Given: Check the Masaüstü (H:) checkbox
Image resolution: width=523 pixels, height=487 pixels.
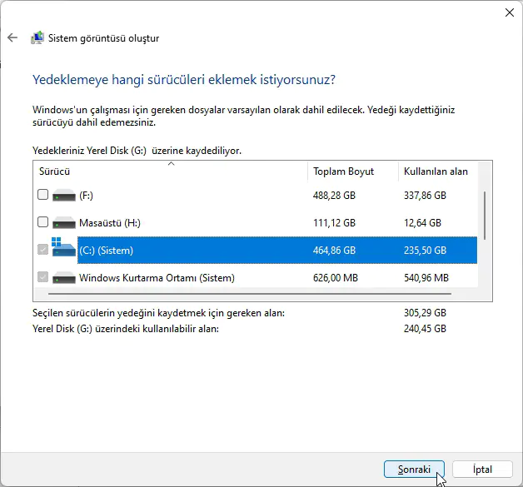Looking at the screenshot, I should tap(43, 221).
